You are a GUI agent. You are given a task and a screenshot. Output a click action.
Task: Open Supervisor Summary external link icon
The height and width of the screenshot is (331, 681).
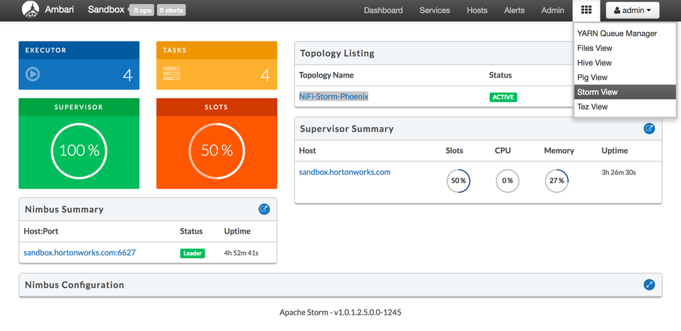649,128
